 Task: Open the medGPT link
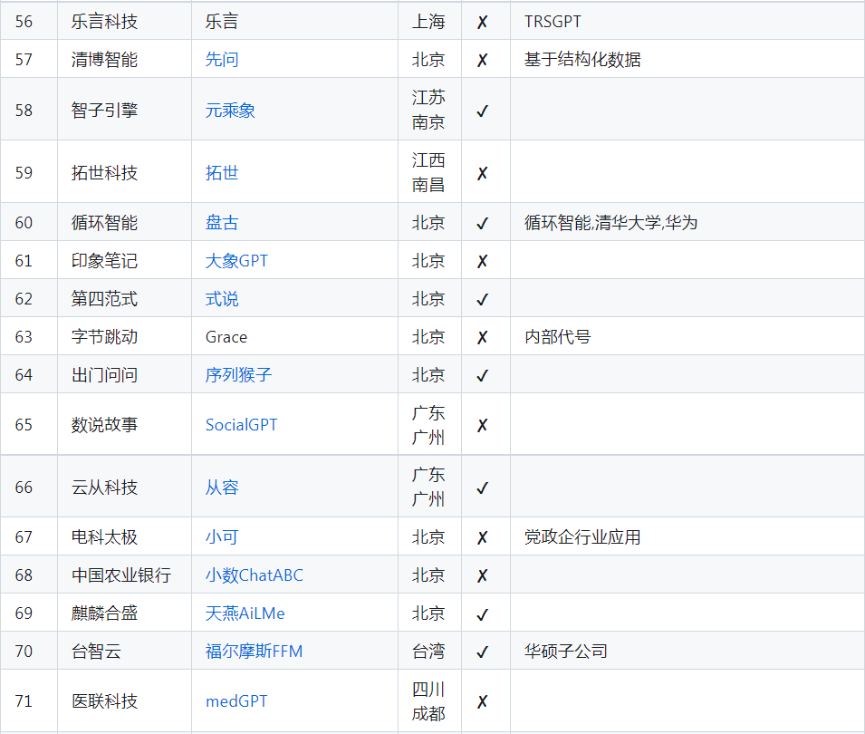pyautogui.click(x=236, y=700)
